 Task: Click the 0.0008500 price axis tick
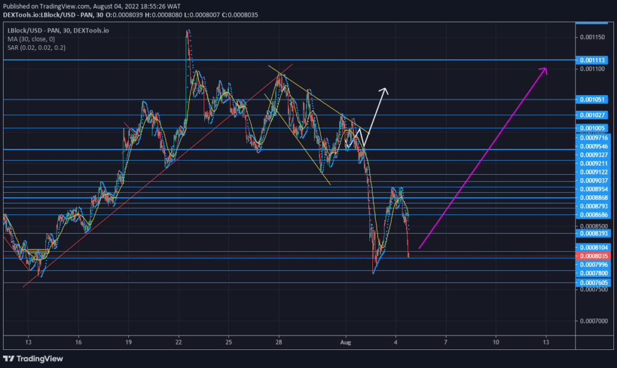(x=594, y=226)
